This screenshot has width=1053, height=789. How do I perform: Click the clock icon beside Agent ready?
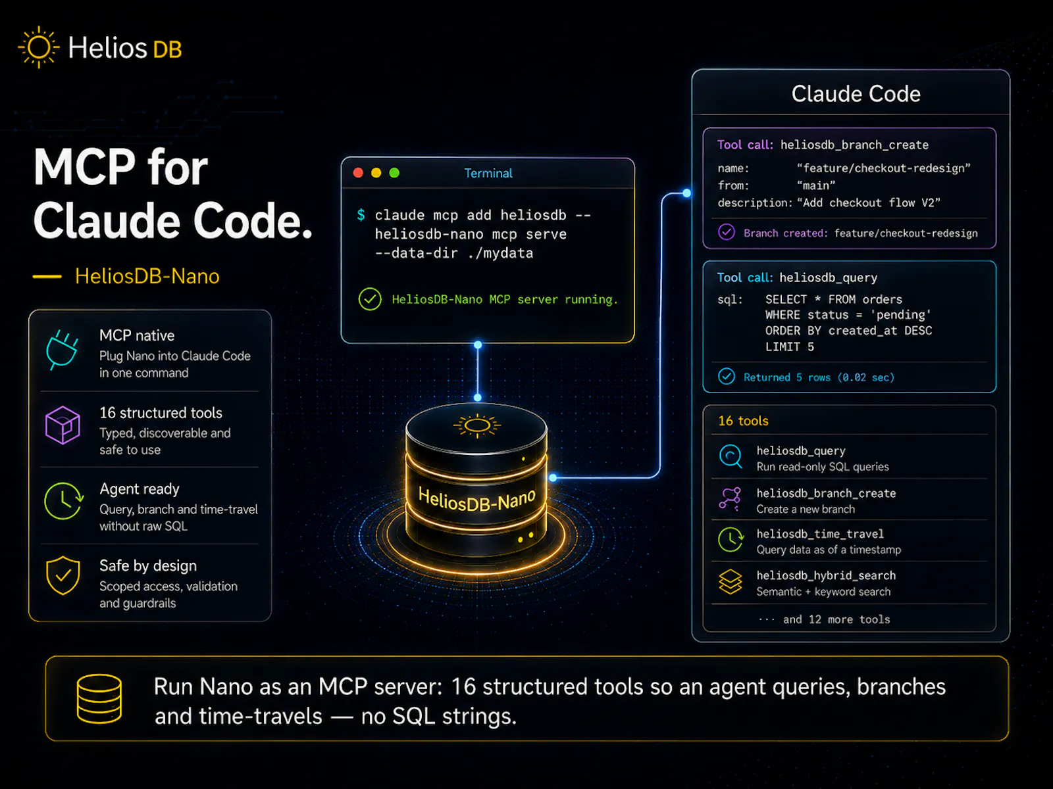tap(63, 501)
